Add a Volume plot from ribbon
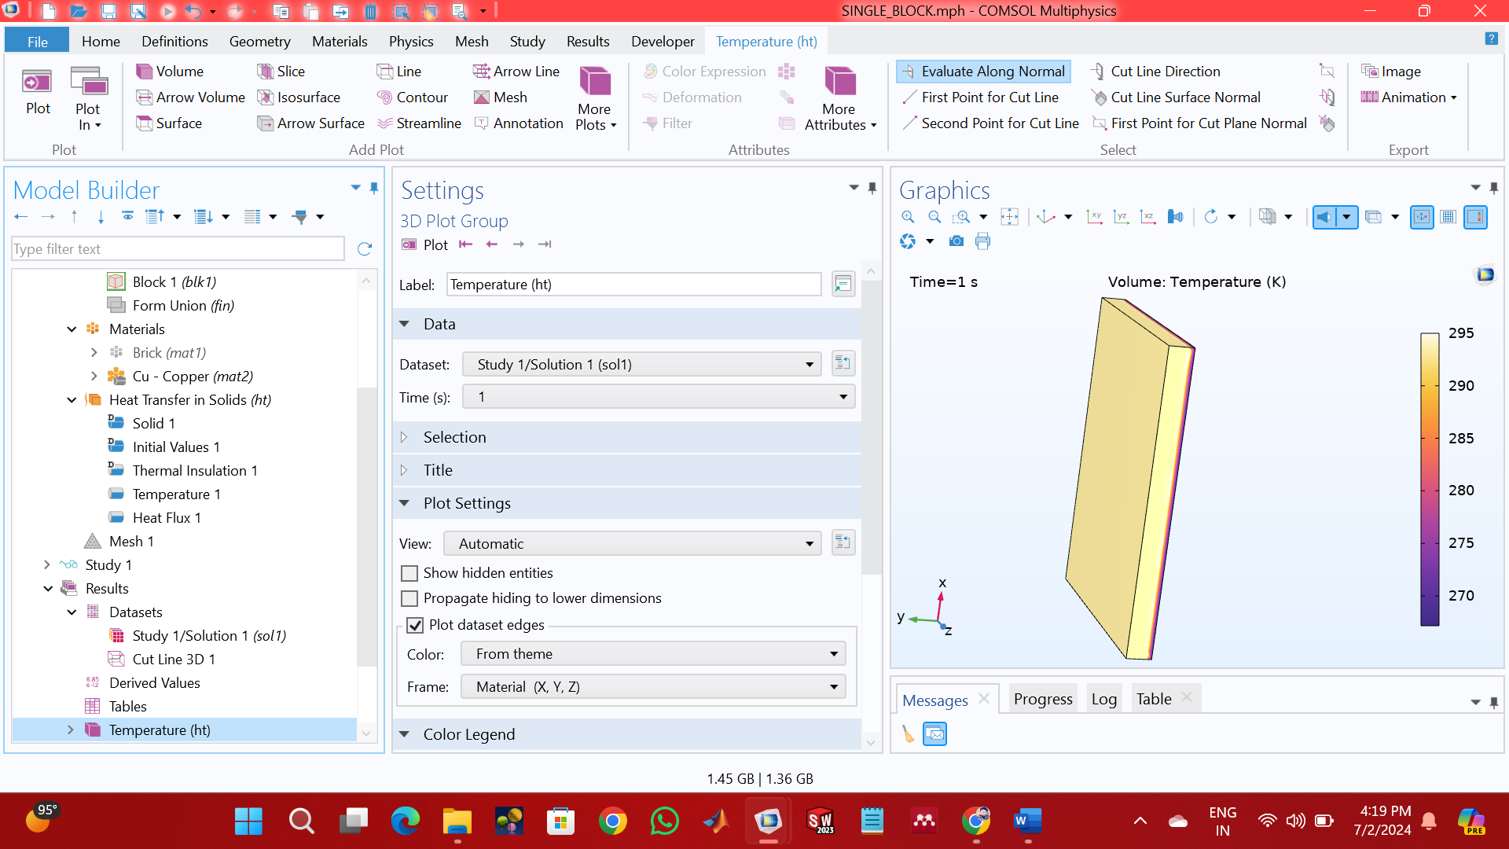The width and height of the screenshot is (1509, 849). point(170,72)
